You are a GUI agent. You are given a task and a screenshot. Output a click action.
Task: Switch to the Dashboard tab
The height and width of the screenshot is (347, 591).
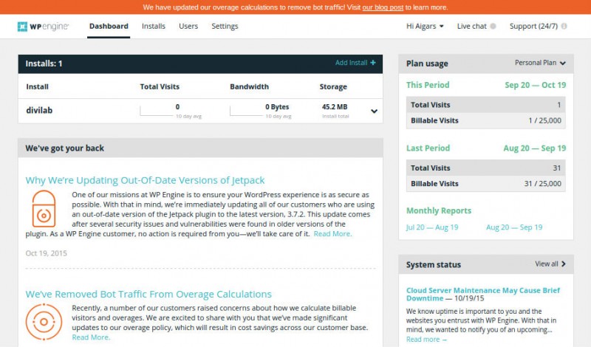point(109,27)
